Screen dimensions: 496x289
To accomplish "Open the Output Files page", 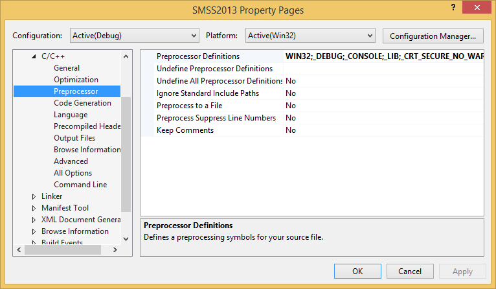I will (74, 138).
